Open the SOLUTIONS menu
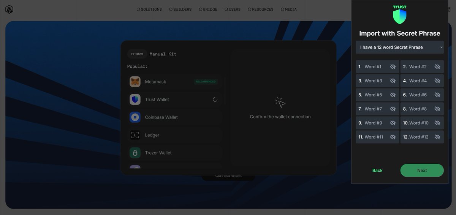 pyautogui.click(x=149, y=9)
